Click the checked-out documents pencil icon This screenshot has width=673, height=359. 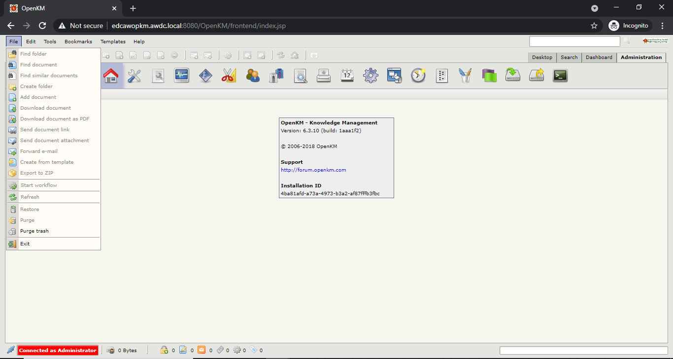(x=183, y=350)
